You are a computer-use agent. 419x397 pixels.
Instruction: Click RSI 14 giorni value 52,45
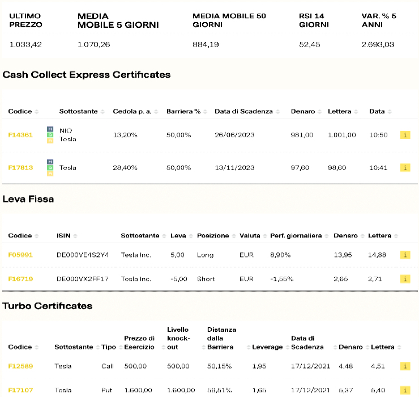pos(310,44)
